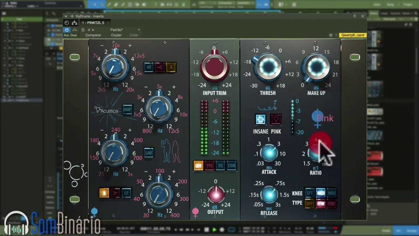This screenshot has width=419, height=236.
Task: Toggle the plugin power bypass button
Action: (67, 29)
